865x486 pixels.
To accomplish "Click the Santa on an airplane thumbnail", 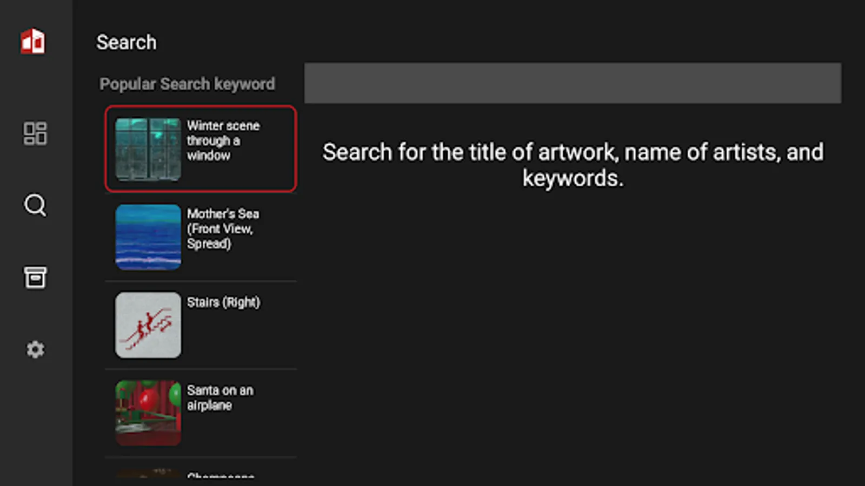I will point(148,413).
